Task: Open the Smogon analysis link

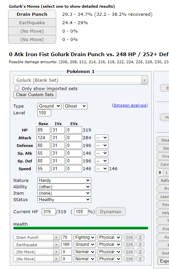Action: tap(130, 105)
